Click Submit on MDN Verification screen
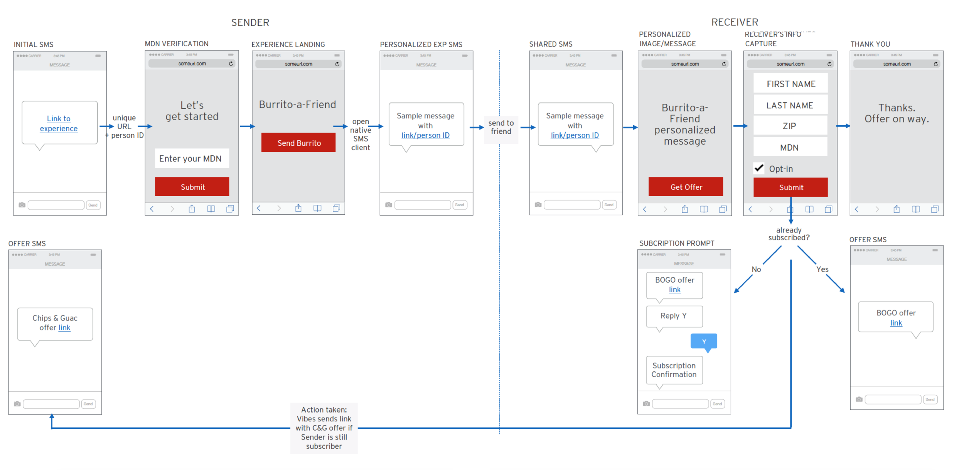964x475 pixels. (x=192, y=187)
